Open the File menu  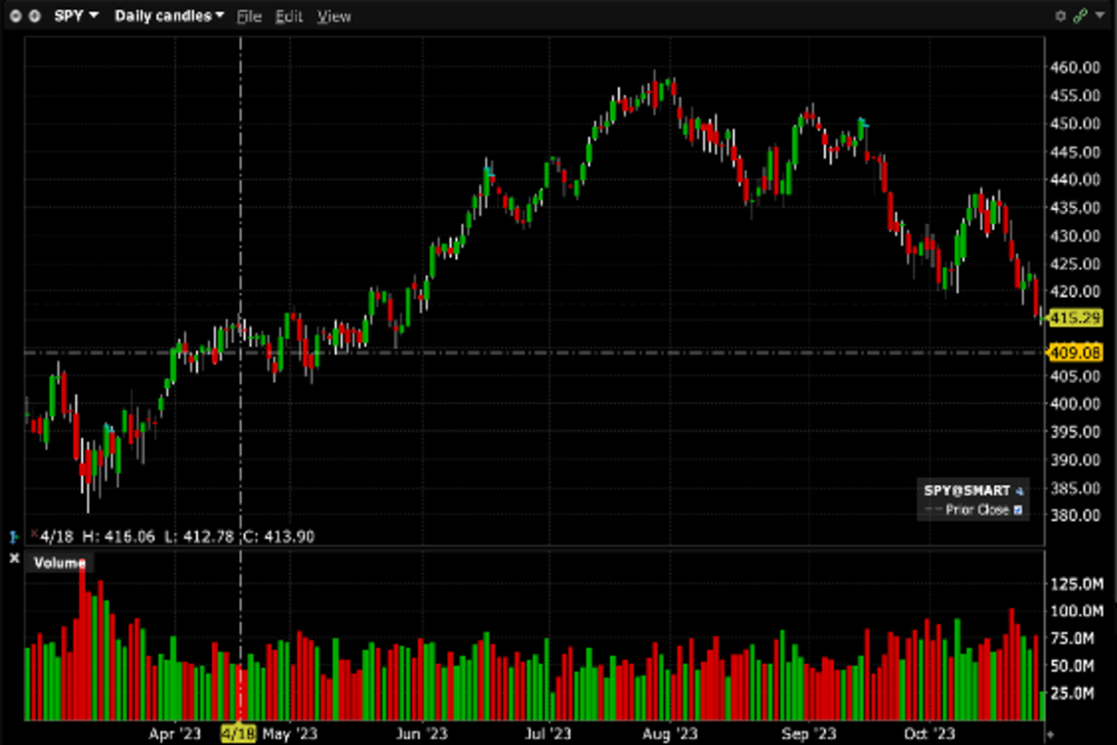(249, 17)
